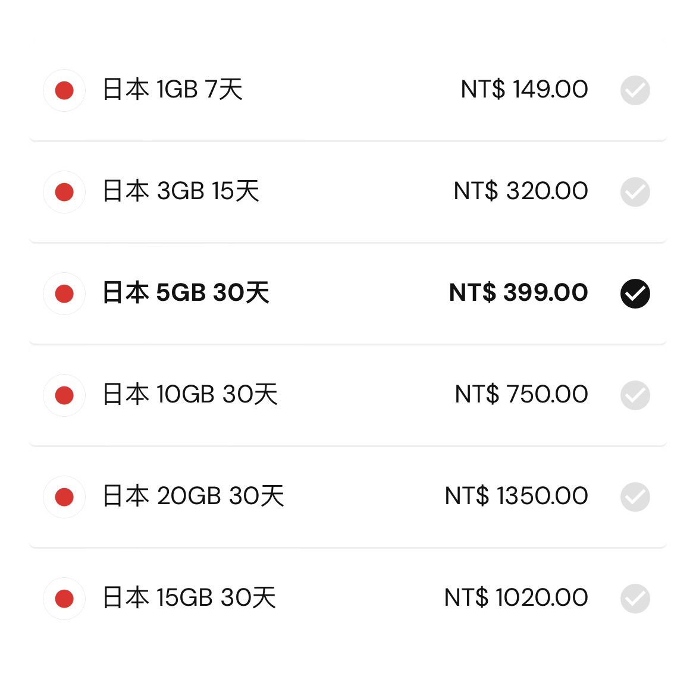Click the NT$ 1020.00 price
Screen dimensions: 696x692
(x=516, y=598)
